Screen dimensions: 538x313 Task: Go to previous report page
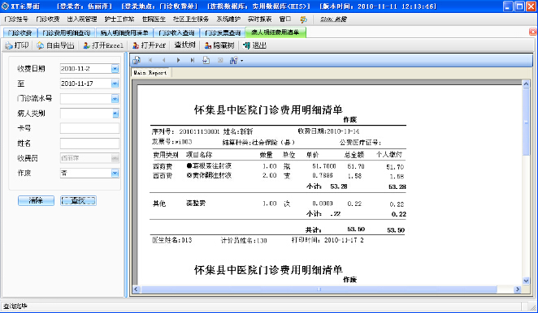coord(164,60)
